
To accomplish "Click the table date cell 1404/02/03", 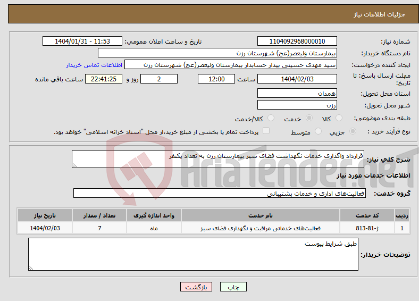I will [x=45, y=228].
